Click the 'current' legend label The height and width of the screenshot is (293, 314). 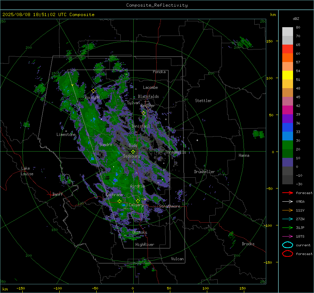(x=303, y=245)
